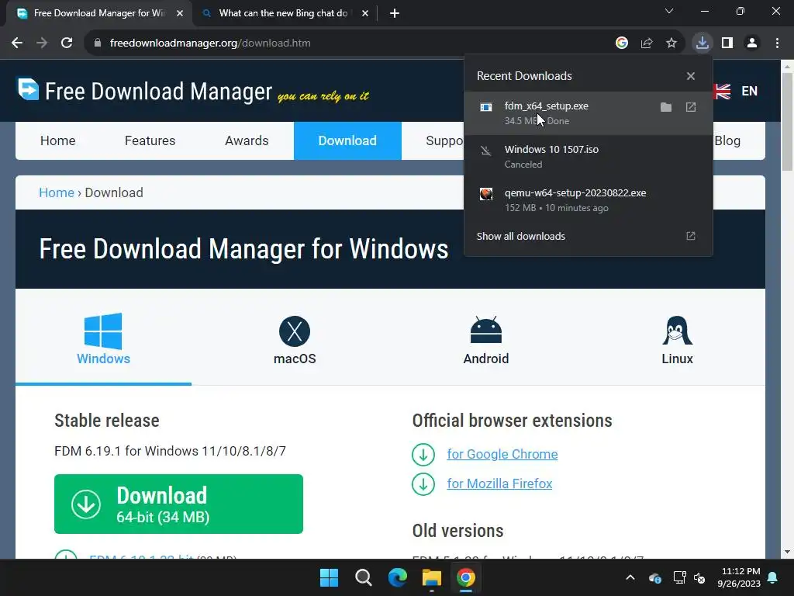The height and width of the screenshot is (596, 794).
Task: Switch to the Free Download Manager browser tab
Action: (x=99, y=13)
